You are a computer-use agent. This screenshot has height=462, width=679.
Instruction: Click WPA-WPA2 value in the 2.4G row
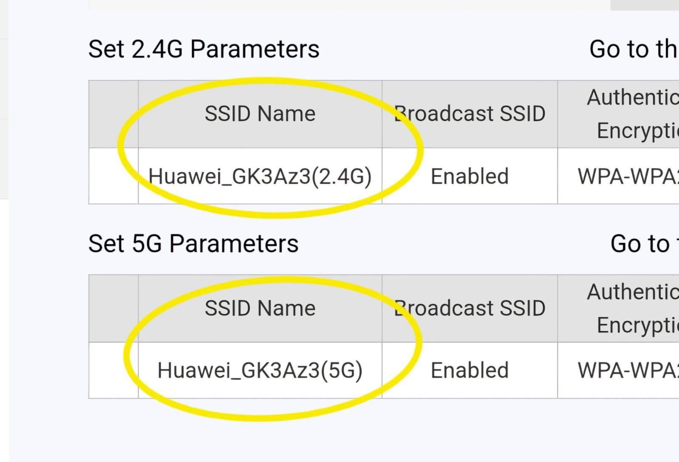628,176
